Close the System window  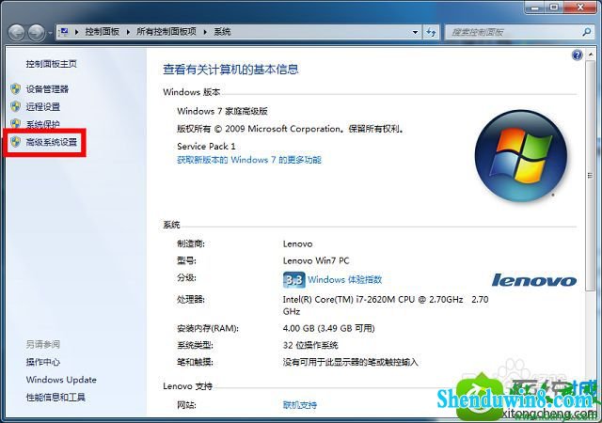[x=580, y=8]
